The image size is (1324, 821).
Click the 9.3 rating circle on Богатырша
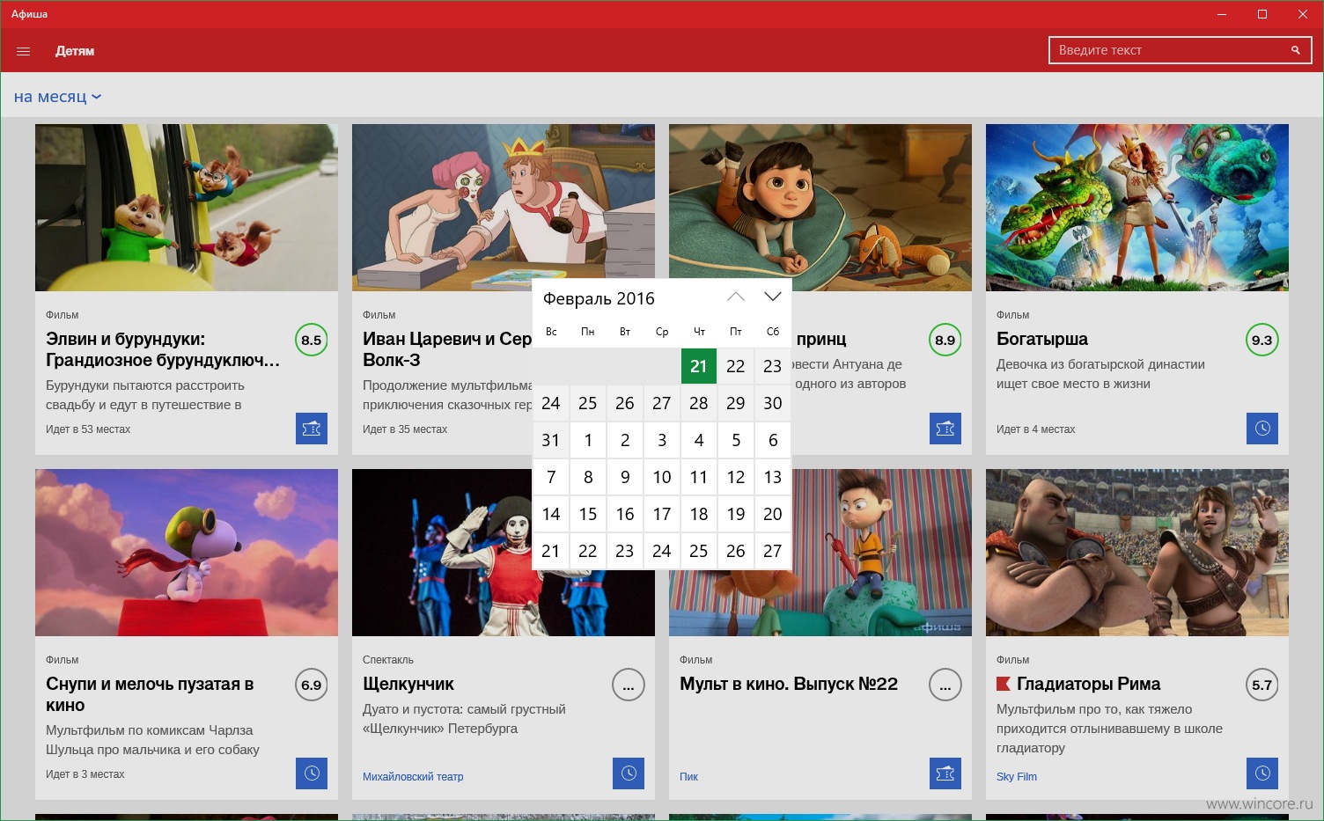tap(1262, 340)
